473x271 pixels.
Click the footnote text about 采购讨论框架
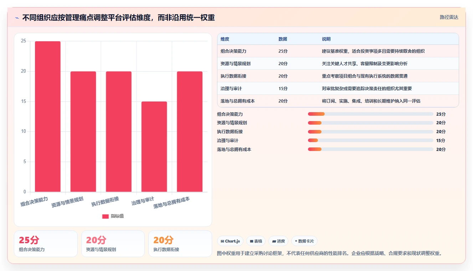coord(330,254)
